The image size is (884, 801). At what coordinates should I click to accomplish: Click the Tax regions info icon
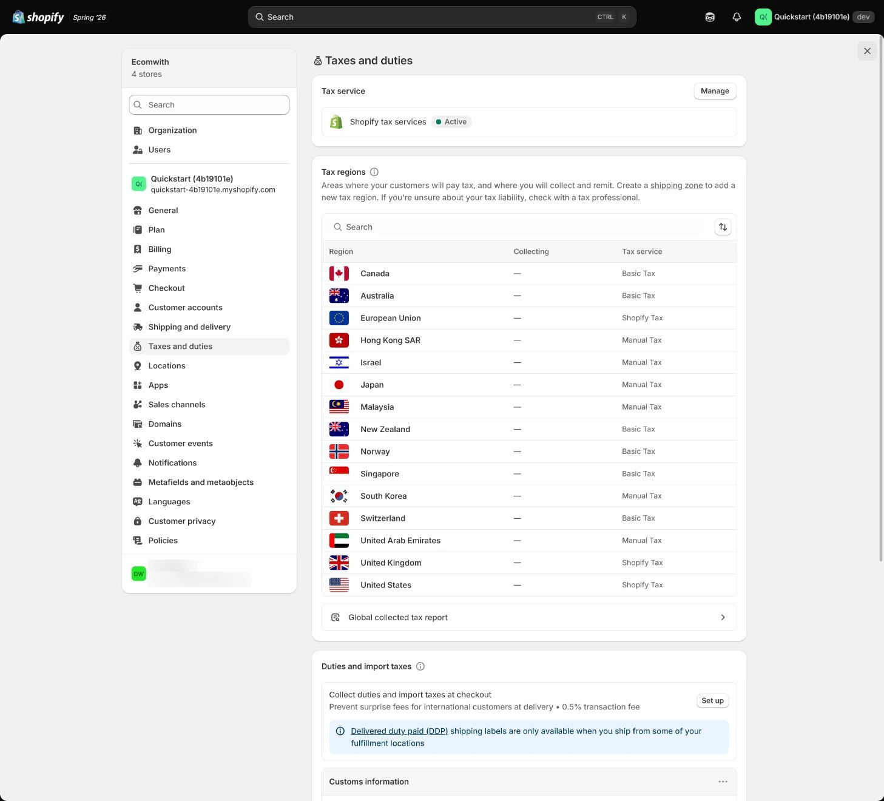click(x=374, y=172)
